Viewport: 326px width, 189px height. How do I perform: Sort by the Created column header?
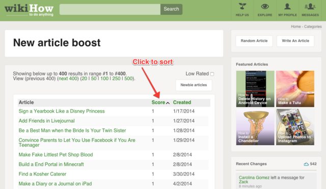[x=182, y=102]
